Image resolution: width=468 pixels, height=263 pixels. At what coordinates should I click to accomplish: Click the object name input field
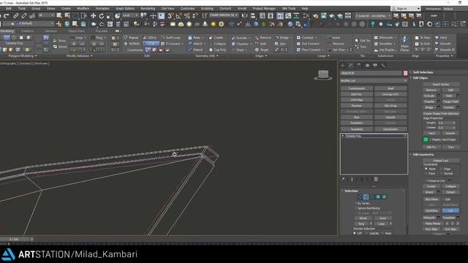[x=371, y=73]
